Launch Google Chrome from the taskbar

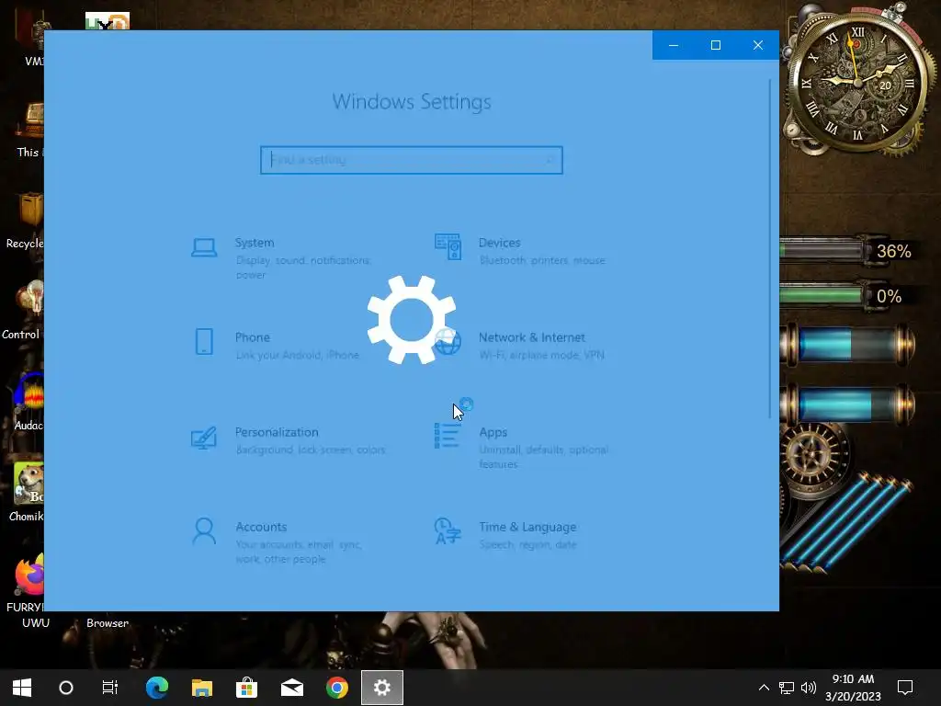click(337, 688)
